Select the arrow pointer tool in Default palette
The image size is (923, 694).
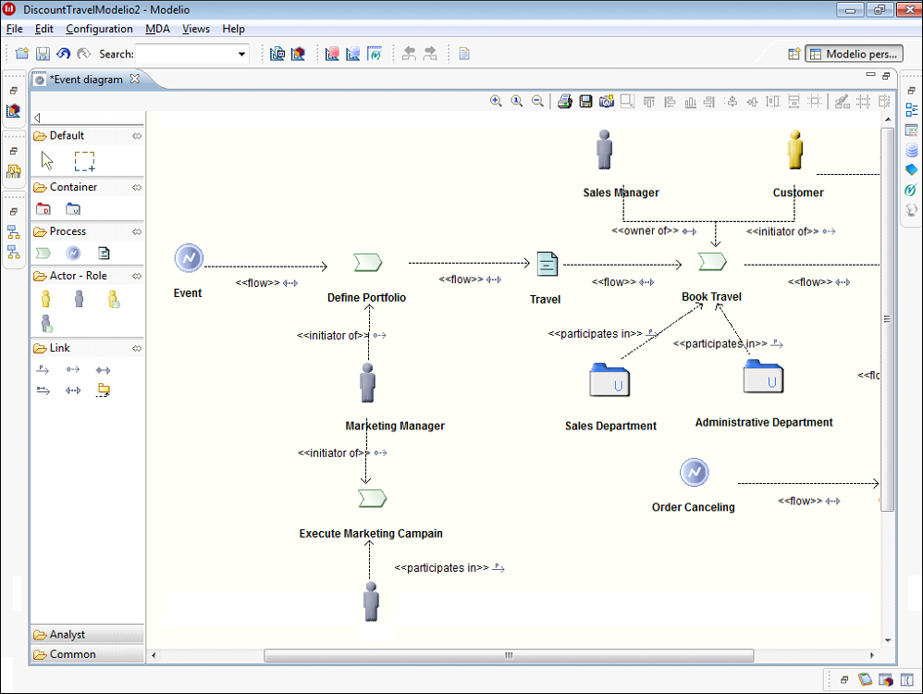(x=47, y=160)
